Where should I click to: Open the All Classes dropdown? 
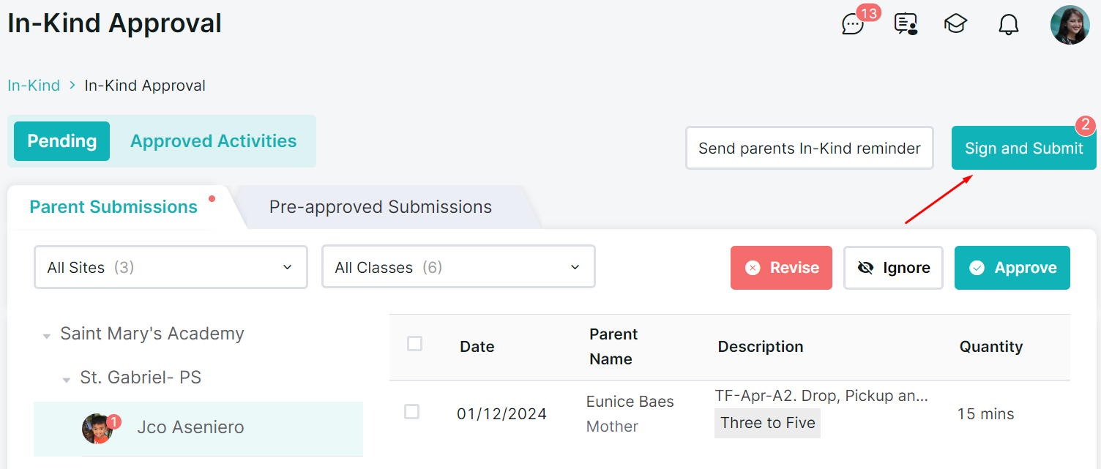pyautogui.click(x=458, y=267)
